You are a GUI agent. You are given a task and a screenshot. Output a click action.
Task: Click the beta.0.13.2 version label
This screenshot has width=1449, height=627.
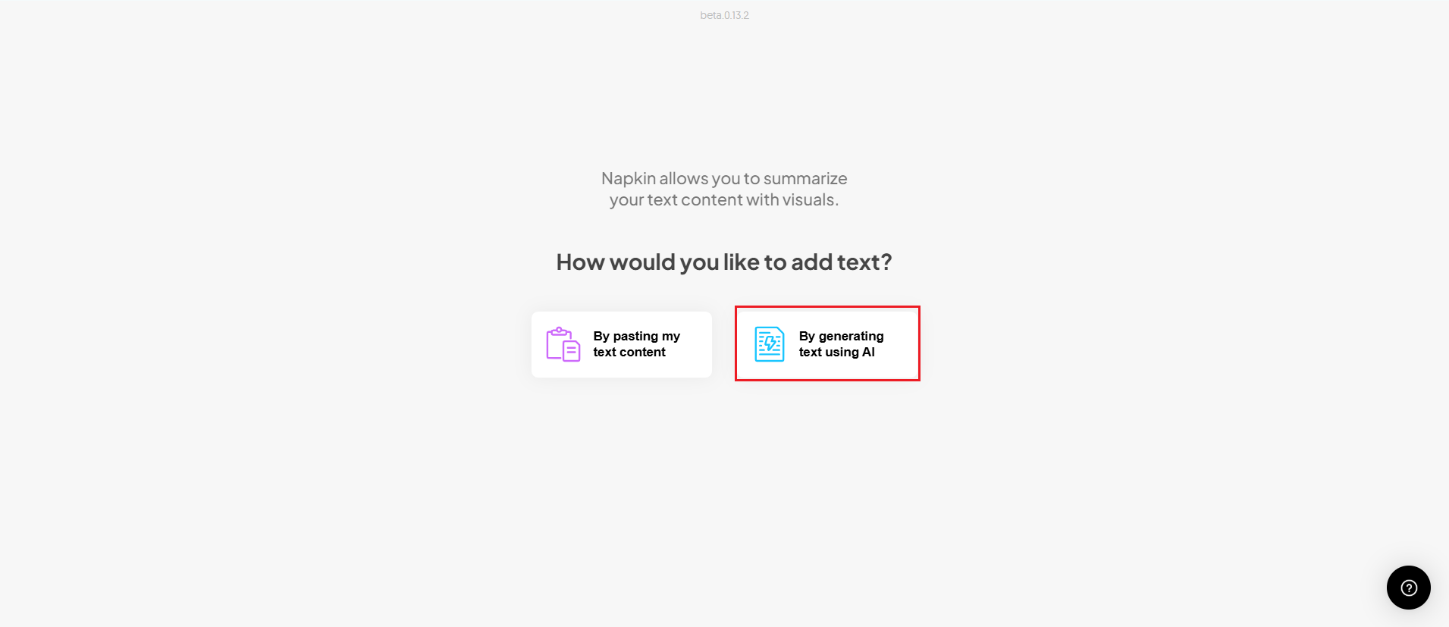coord(724,15)
